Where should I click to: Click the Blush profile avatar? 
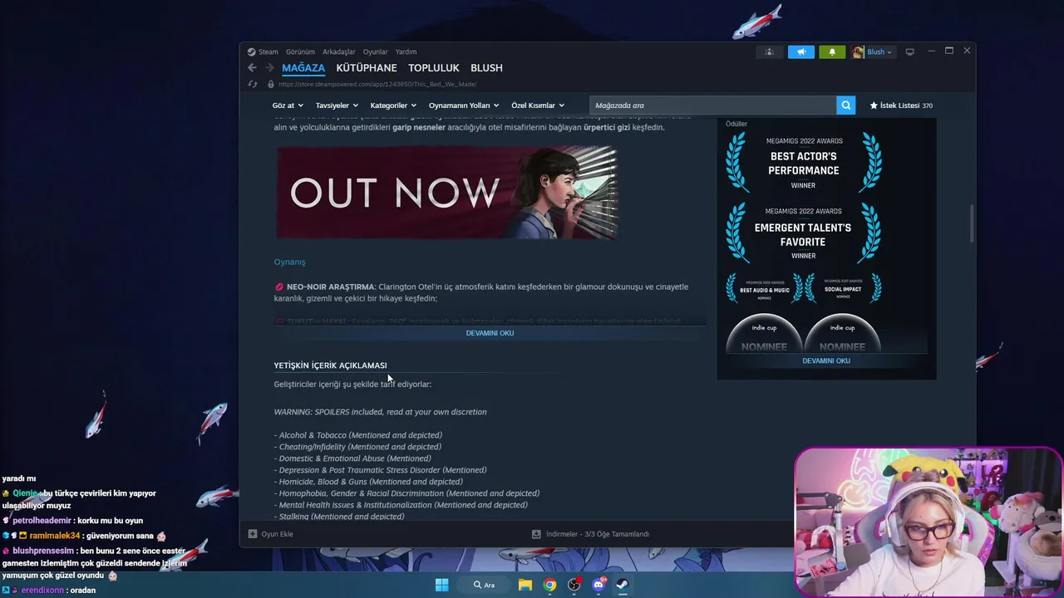point(858,51)
